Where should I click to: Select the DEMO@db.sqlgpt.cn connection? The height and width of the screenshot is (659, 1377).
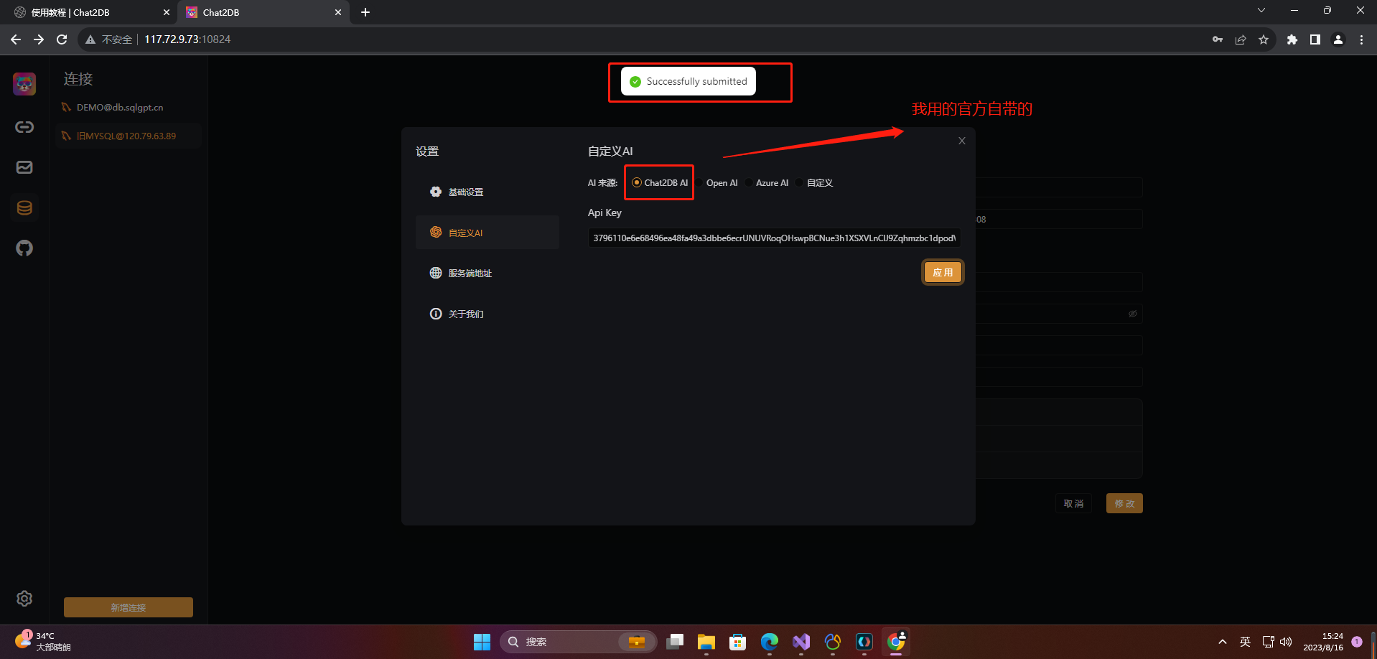pos(129,108)
